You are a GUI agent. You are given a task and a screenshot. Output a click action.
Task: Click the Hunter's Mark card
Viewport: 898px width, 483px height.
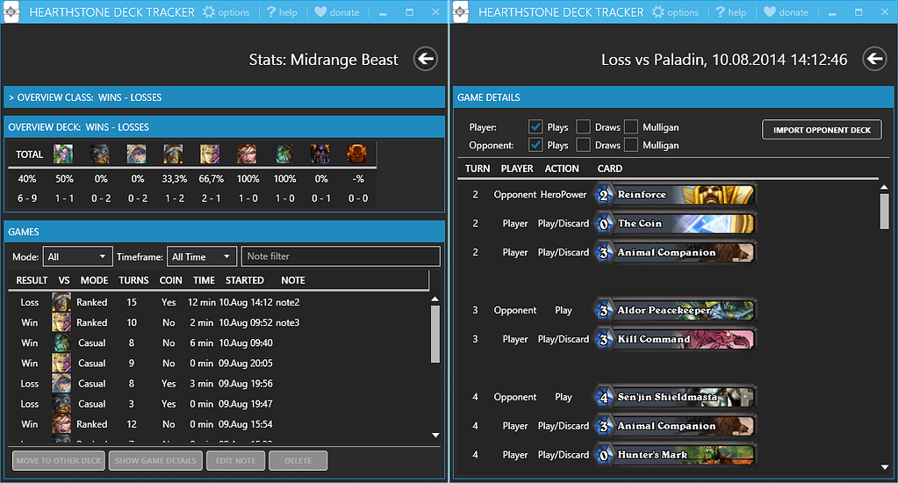pyautogui.click(x=675, y=455)
